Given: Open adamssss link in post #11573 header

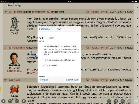Looking at the screenshot, I should (19, 48).
